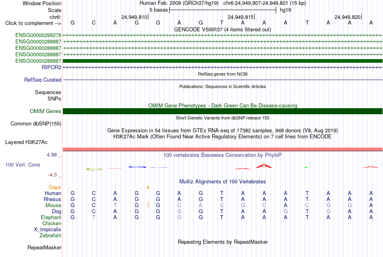Open the GENCODE V50lift37 track title
Screen dimensions: 383x257
click(222, 30)
